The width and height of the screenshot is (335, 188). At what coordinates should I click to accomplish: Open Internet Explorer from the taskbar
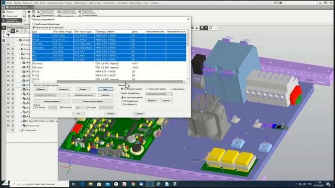tap(158, 184)
